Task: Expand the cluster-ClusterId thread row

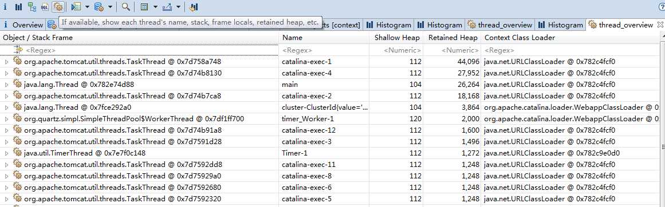Action: 6,108
